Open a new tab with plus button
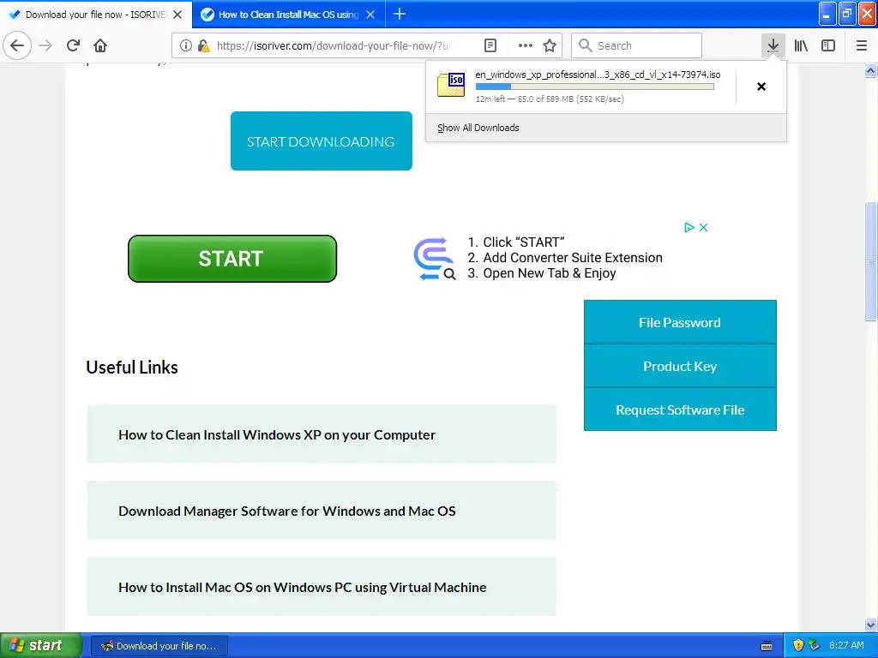The image size is (878, 658). (x=400, y=14)
